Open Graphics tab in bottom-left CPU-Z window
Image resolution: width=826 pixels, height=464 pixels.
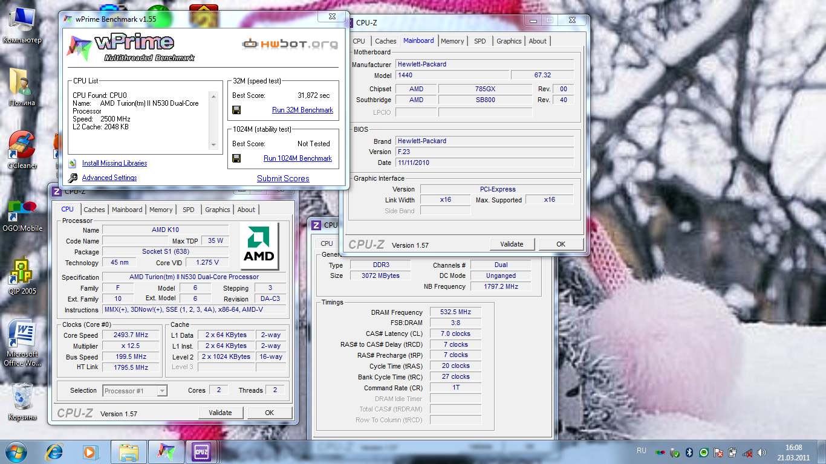pos(217,210)
